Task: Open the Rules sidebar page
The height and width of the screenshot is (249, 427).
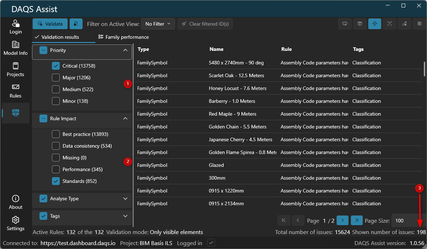Action: pos(16,91)
